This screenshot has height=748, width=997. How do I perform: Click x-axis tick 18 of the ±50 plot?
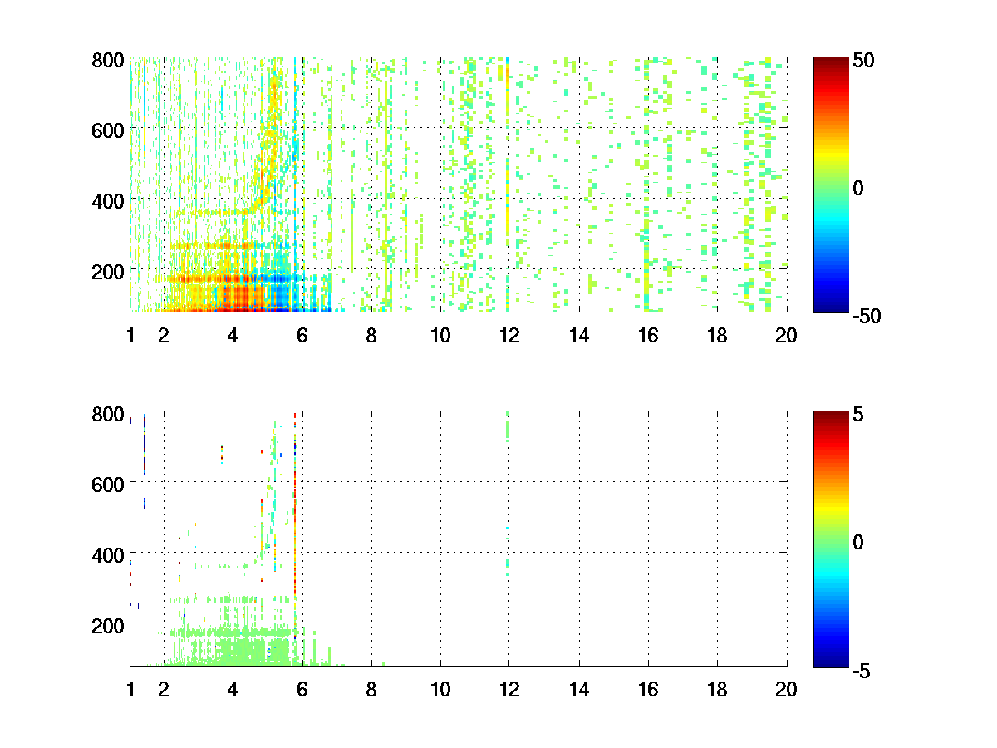717,336
